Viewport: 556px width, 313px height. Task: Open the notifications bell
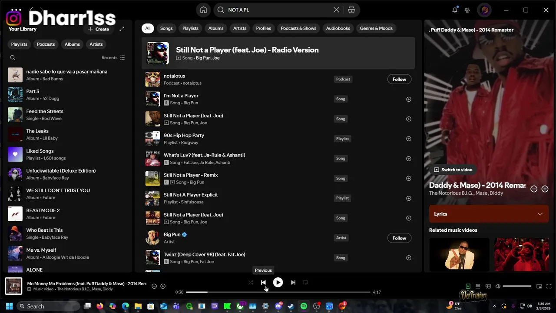click(455, 10)
